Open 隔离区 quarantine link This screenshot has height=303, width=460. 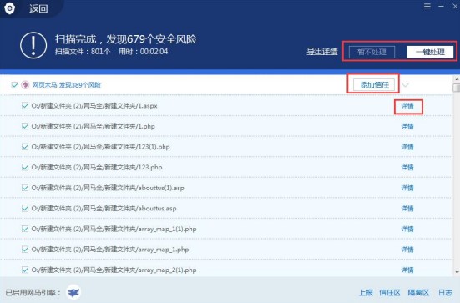pos(418,292)
